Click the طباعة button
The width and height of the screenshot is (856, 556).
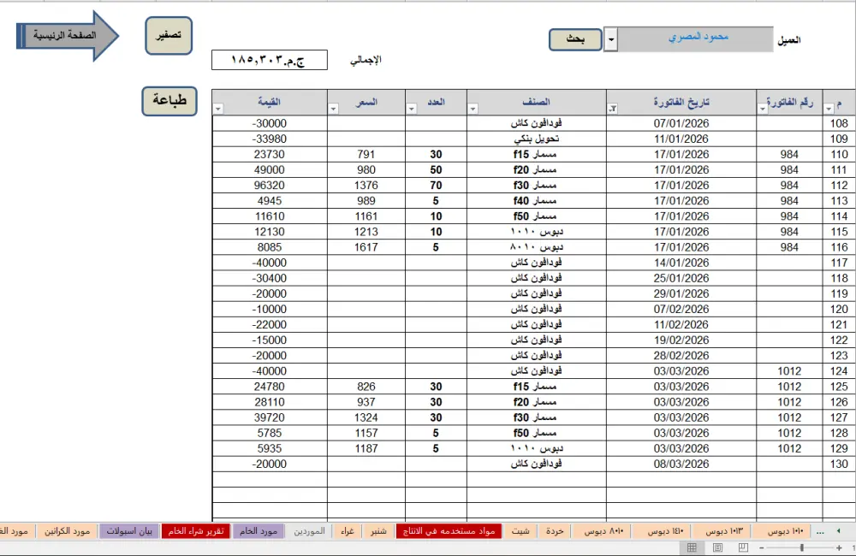click(168, 101)
